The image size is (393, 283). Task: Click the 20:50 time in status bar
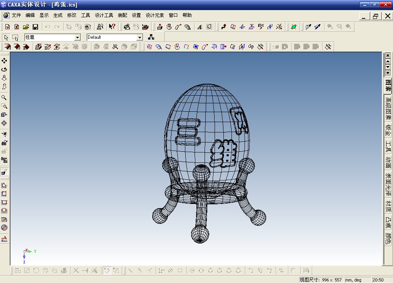[x=378, y=280]
